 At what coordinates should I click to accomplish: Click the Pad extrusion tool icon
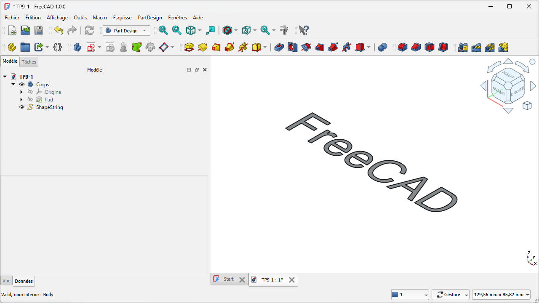[x=189, y=47]
